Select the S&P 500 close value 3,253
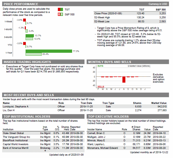This screenshot has height=158, width=173. click(x=163, y=13)
